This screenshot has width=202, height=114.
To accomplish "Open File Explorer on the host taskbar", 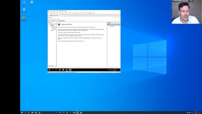I will (32, 113).
